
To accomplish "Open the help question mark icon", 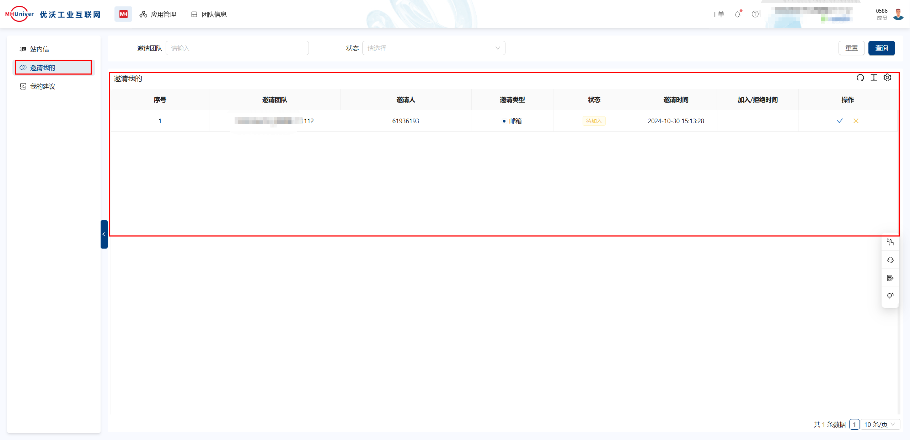I will (755, 14).
